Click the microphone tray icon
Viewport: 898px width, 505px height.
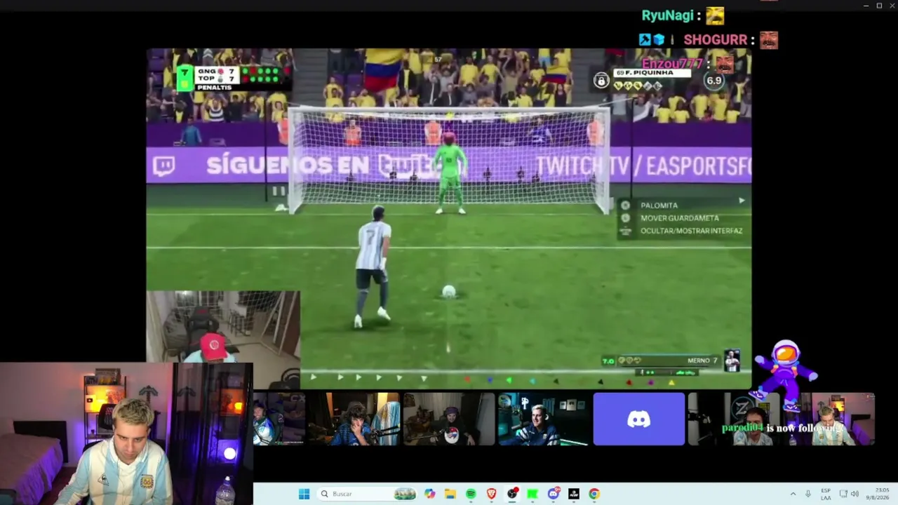point(808,494)
